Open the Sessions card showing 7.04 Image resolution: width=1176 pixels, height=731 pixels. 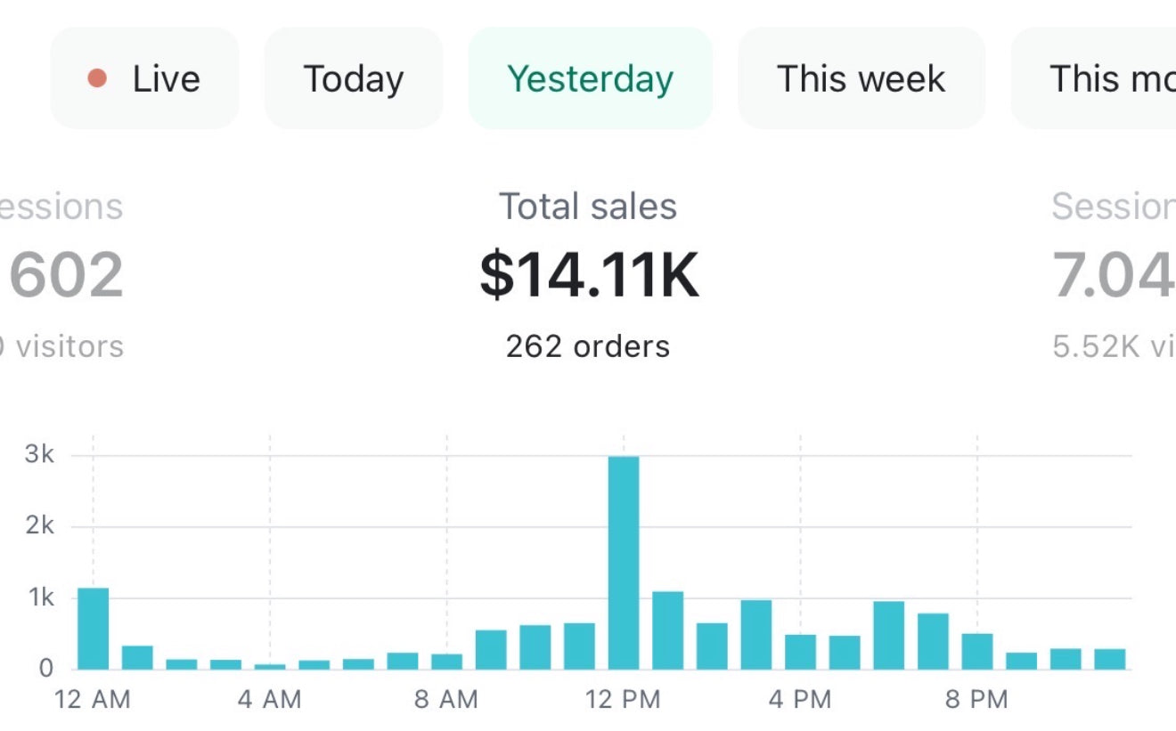point(1114,276)
